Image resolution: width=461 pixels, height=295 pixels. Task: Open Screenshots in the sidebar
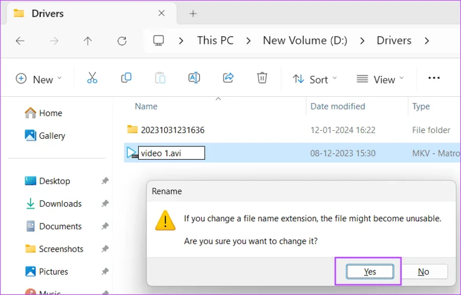[54, 248]
